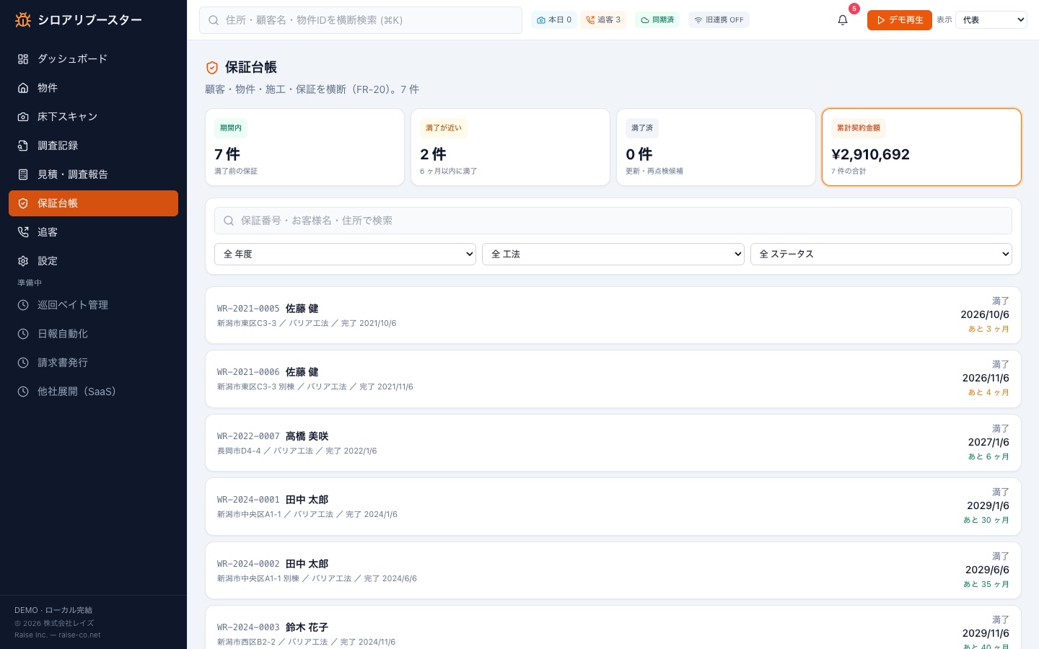Click the 設定 gear icon

coord(23,261)
